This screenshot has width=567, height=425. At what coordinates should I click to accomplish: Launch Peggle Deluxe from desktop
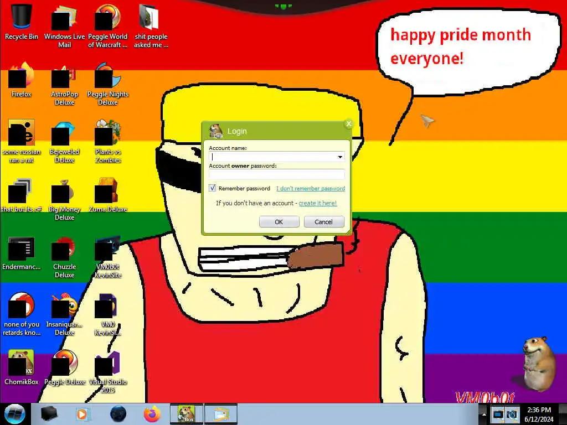[x=64, y=367]
